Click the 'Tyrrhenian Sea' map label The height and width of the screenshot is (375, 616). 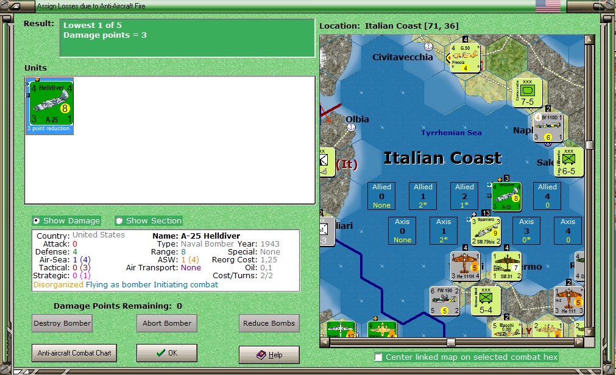[451, 133]
